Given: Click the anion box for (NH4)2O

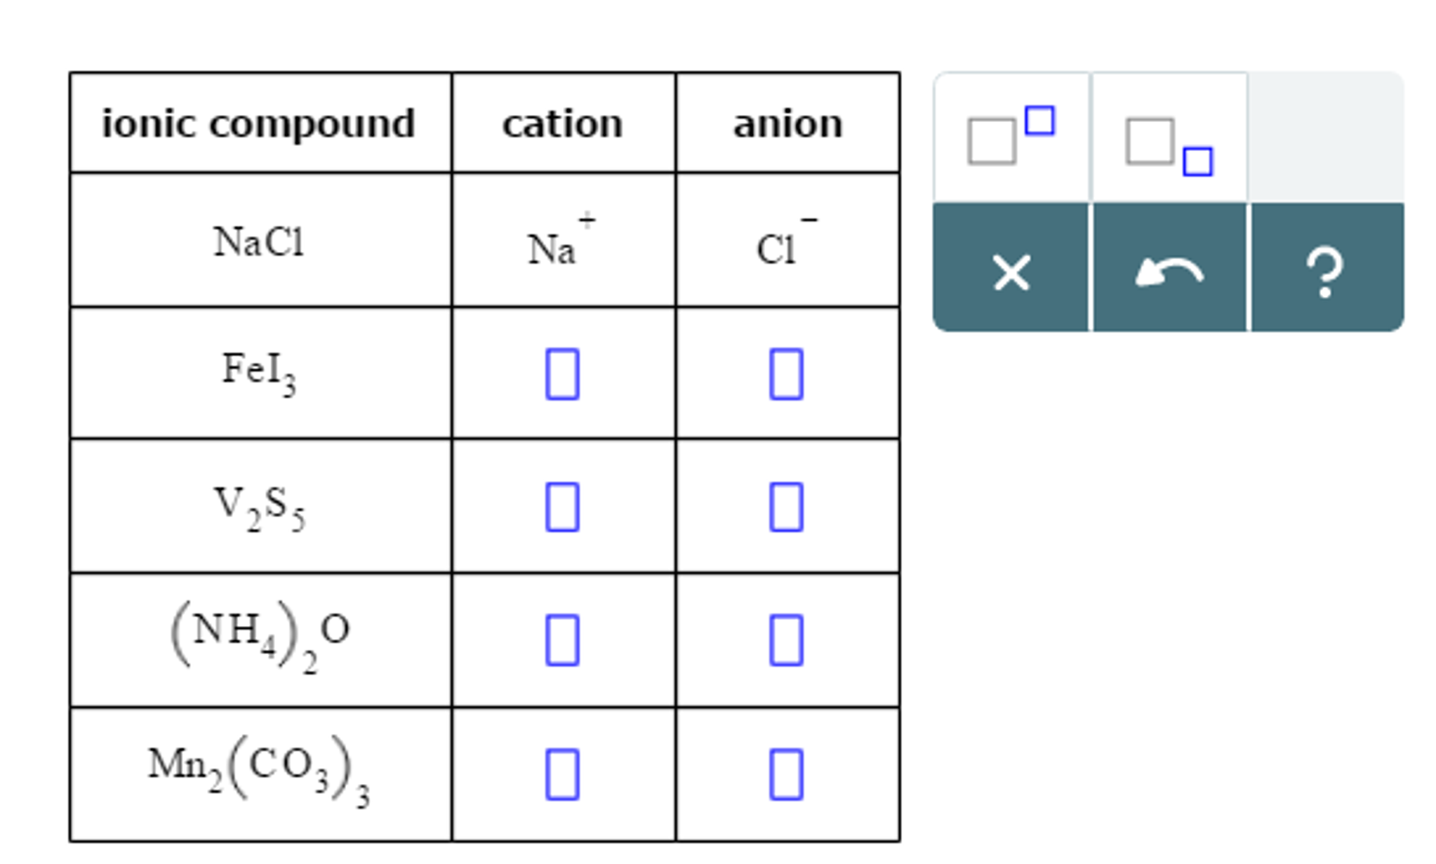Looking at the screenshot, I should tap(785, 640).
